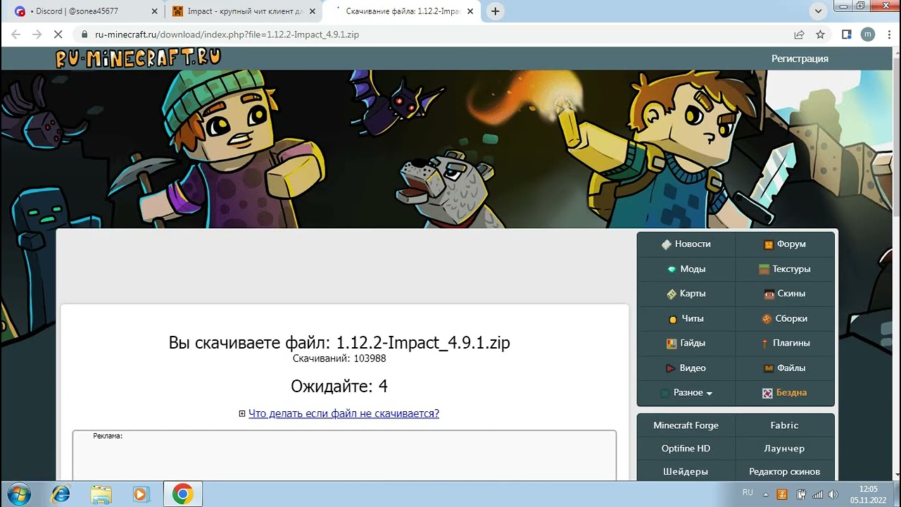Go back with the browser back arrow
Image resolution: width=901 pixels, height=507 pixels.
pos(15,34)
